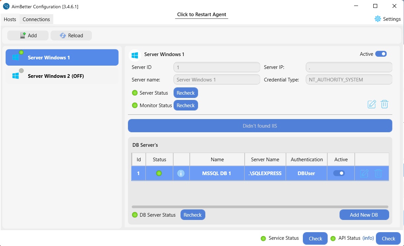Screen dimensions: 404x246
Task: Click the Service Status green indicator
Action: point(263,238)
